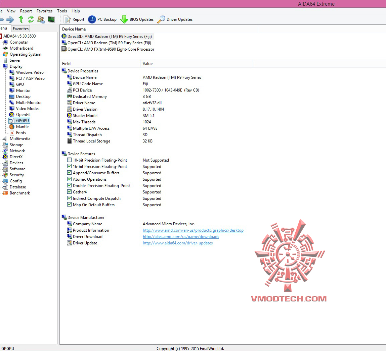Click the Field column header
Viewport: 386px width, 351px height.
(100, 64)
